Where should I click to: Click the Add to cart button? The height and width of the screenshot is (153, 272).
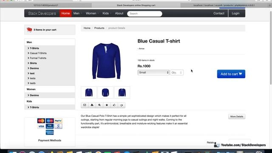click(x=231, y=74)
